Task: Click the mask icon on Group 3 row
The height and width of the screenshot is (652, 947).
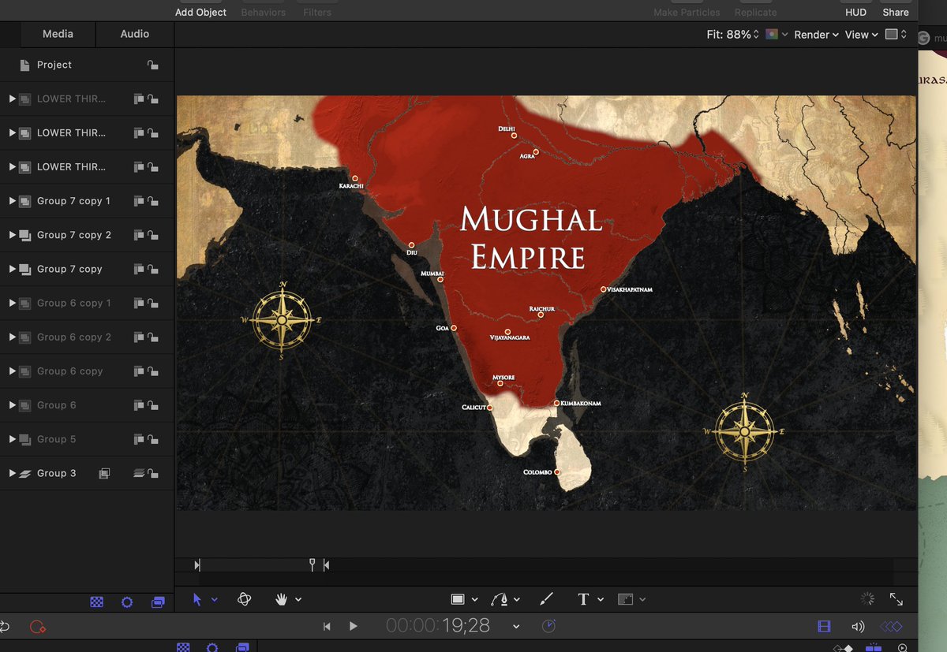Action: pos(103,473)
